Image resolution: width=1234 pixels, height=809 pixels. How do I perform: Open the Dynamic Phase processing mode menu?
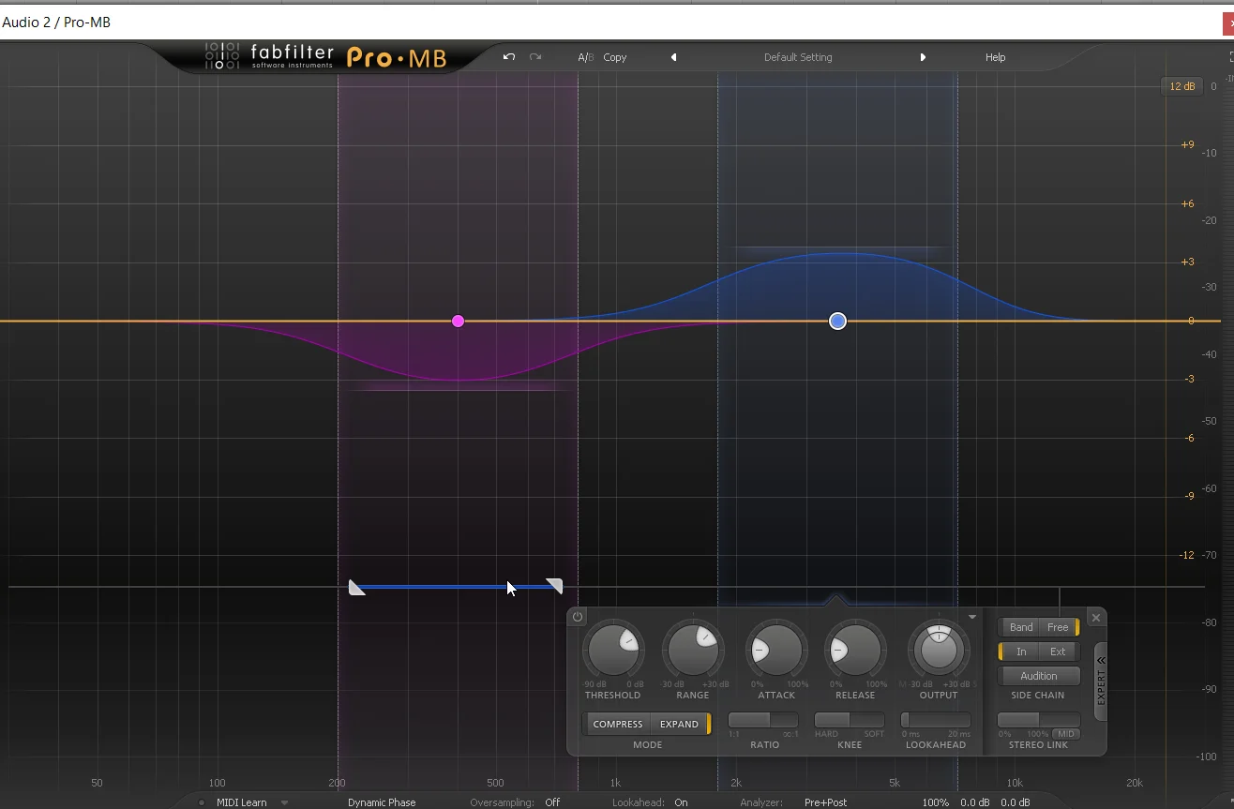point(382,802)
